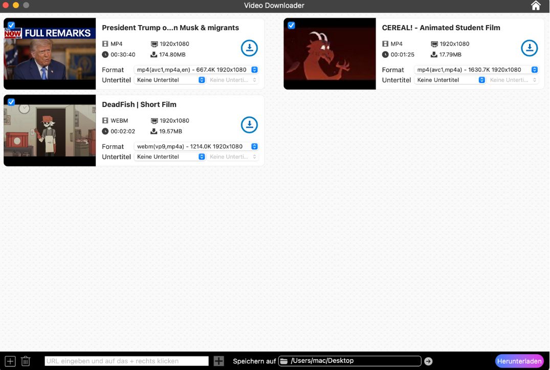Open the Keine Untertitel dropdown for DeadFish
Viewport: 550px width, 370px height.
[x=169, y=157]
